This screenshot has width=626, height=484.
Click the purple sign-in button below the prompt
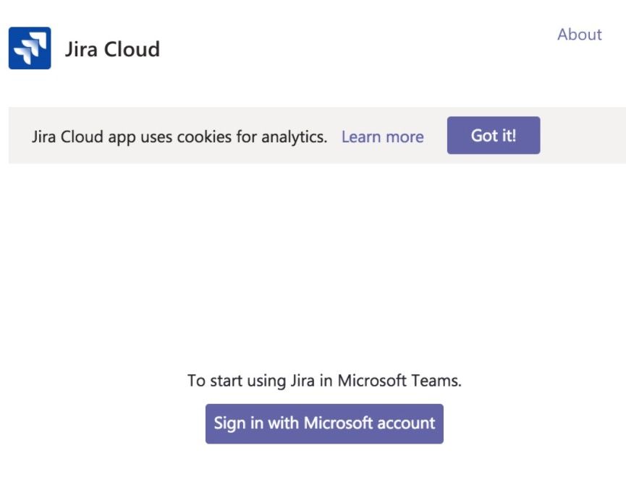323,423
